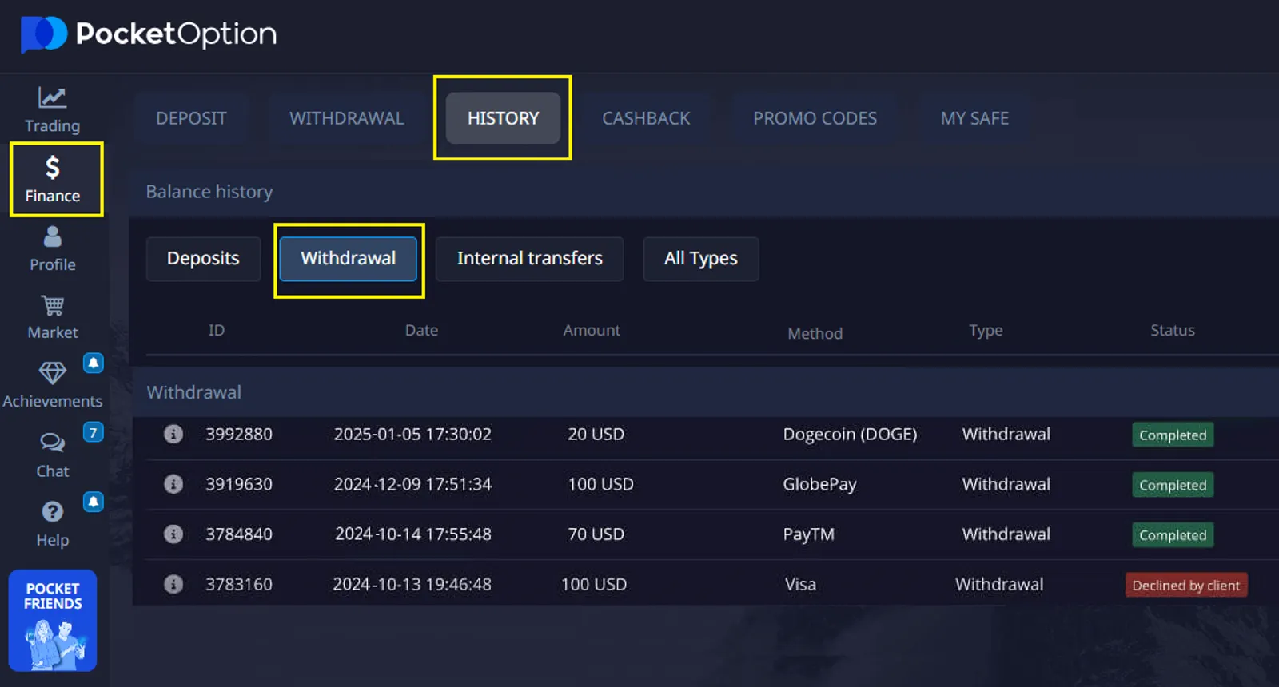Click the PocketOption logo
The width and height of the screenshot is (1279, 687).
coord(149,34)
